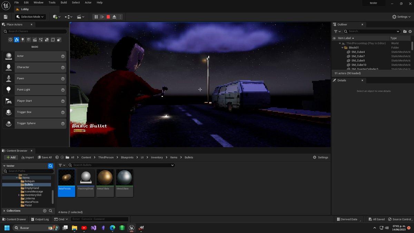Screen dimensions: 414x233
Task: Toggle the sources search blue magnifier button
Action: click(50, 166)
